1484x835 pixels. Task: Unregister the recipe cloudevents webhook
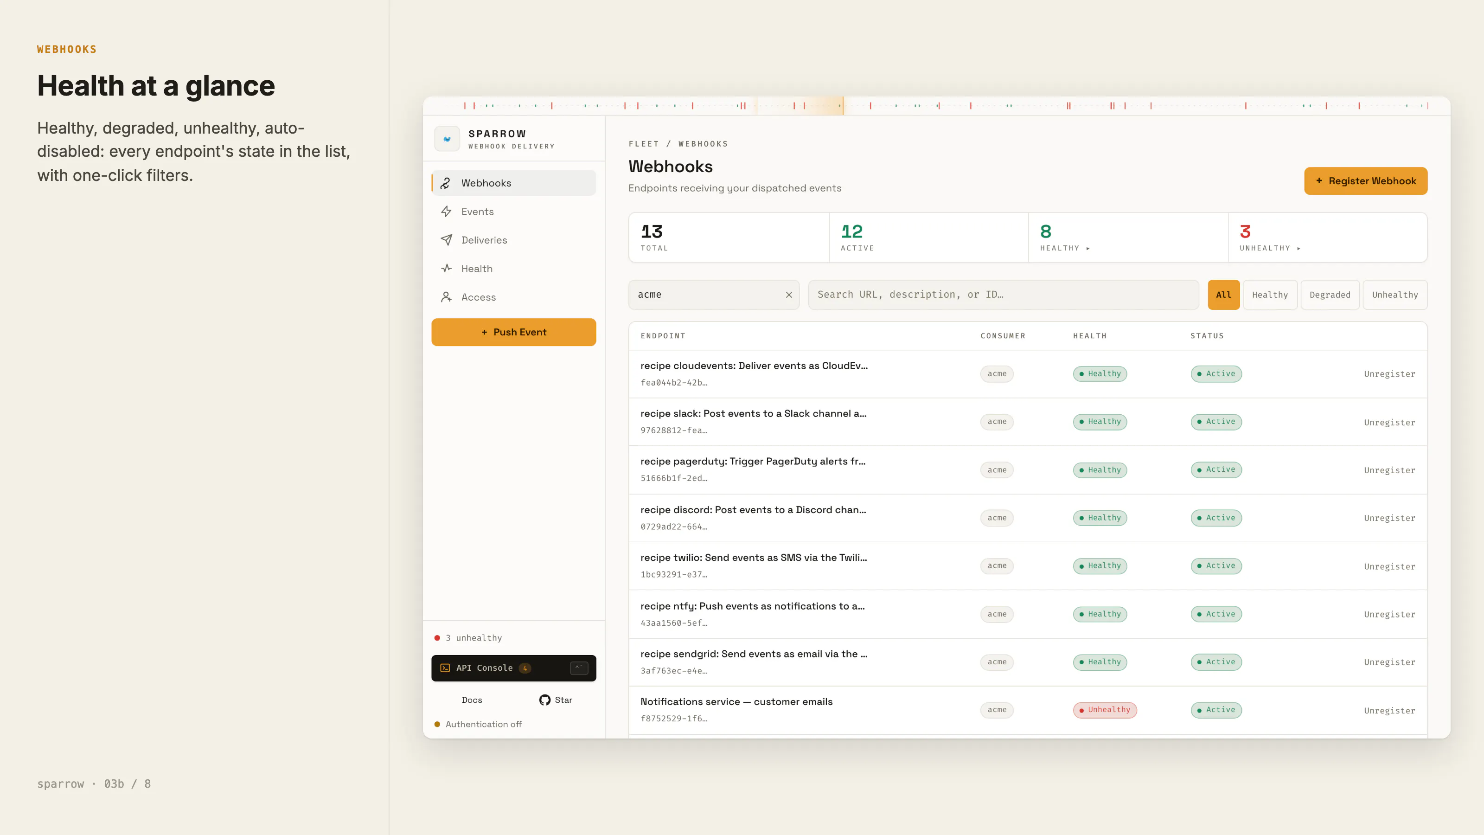1389,374
